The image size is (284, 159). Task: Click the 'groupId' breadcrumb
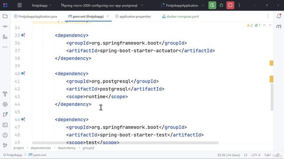88,148
